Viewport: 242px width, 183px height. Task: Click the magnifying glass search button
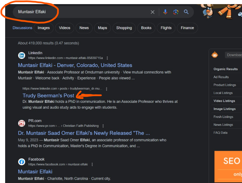coord(186,12)
